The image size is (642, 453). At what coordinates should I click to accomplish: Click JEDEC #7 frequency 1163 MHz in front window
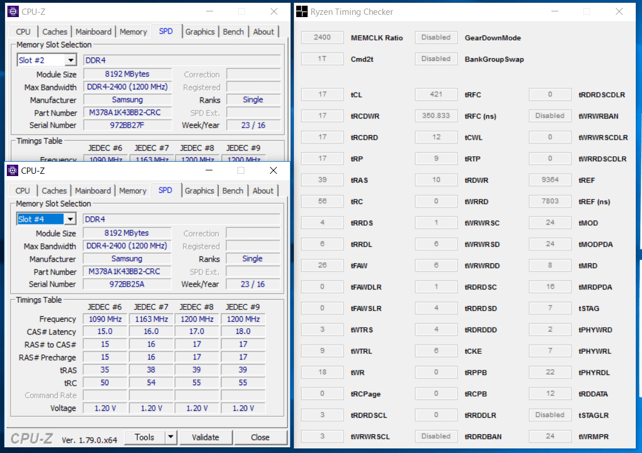(152, 319)
